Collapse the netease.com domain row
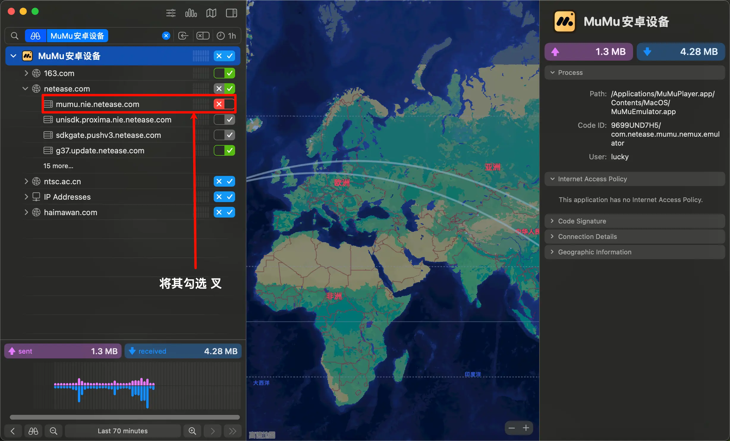730x441 pixels. tap(26, 89)
